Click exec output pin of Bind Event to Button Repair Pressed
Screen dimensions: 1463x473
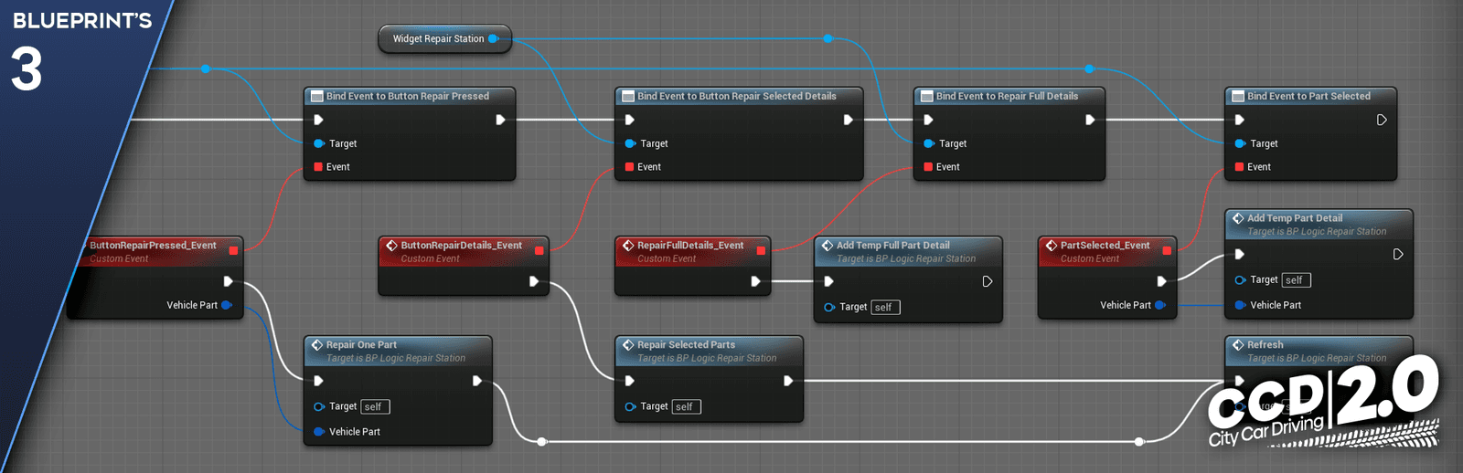point(500,120)
